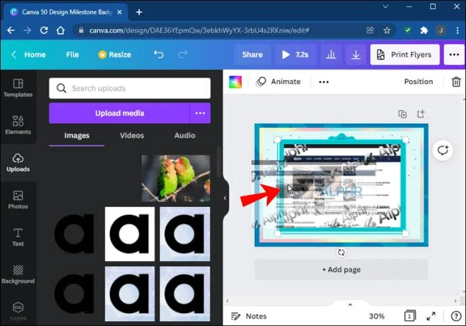466x326 pixels.
Task: Collapse the side panel with arrow handle
Action: (225, 198)
